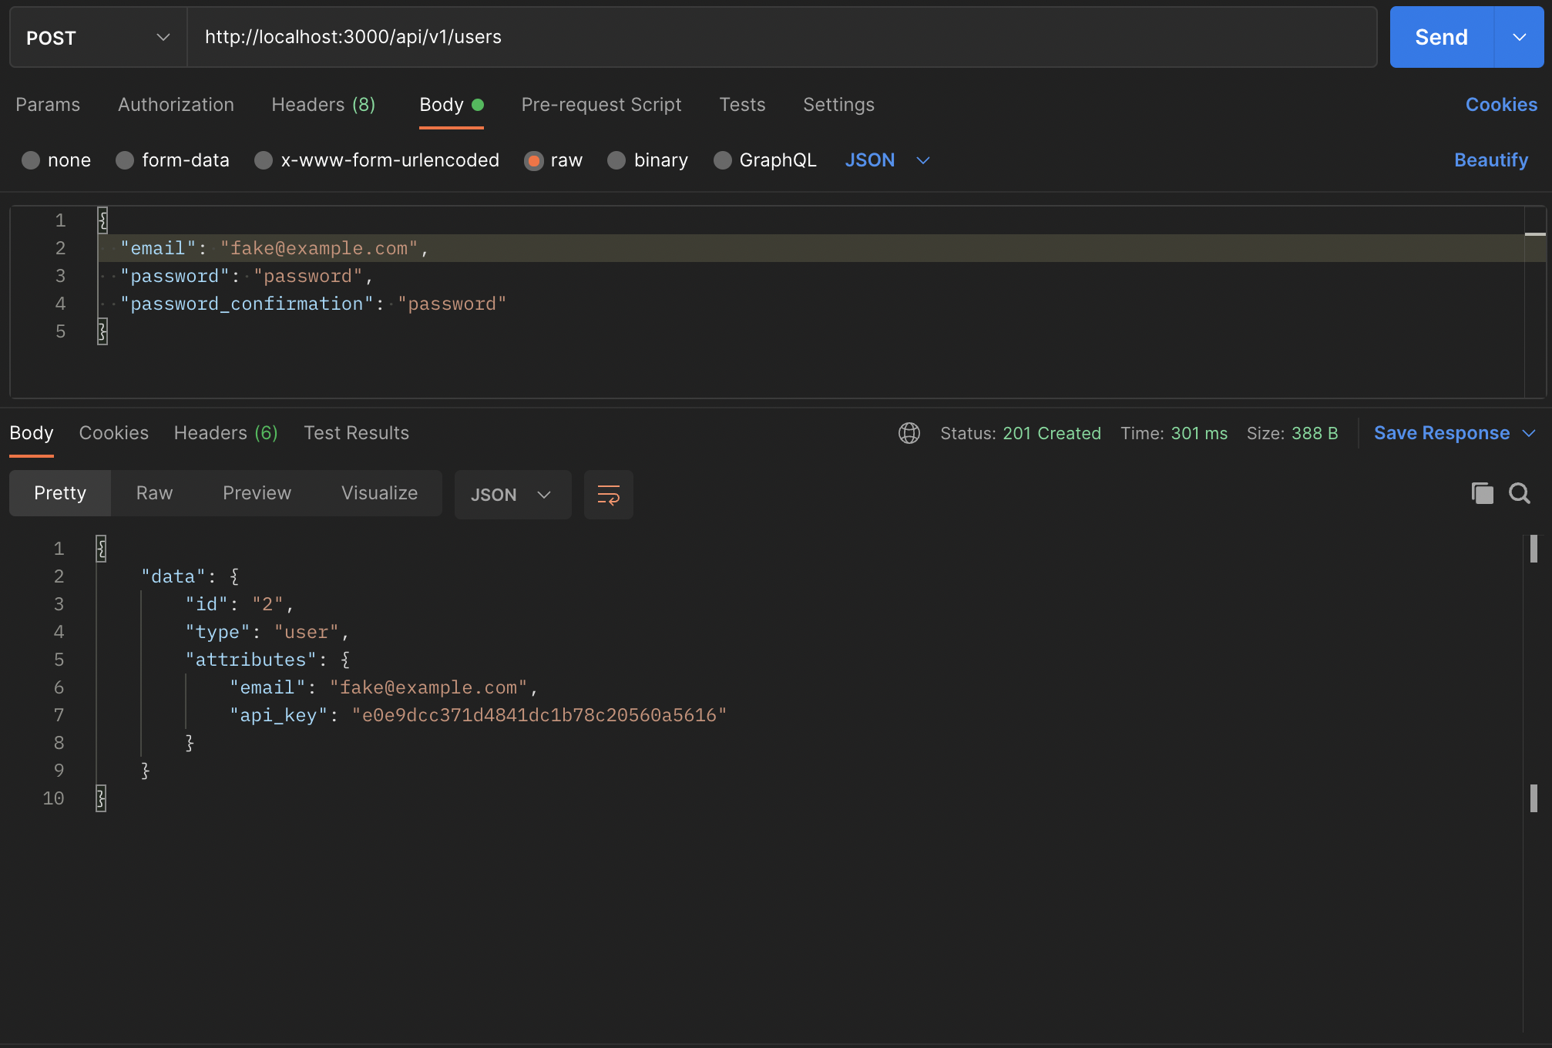Open search in response with magnifier icon

click(1520, 493)
